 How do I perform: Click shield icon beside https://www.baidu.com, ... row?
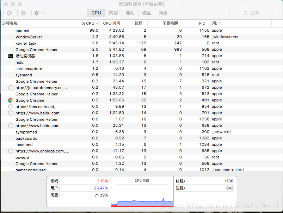point(11,113)
